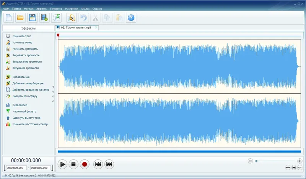
Task: Click the speaker volume toolbar icon
Action: [x=72, y=18]
